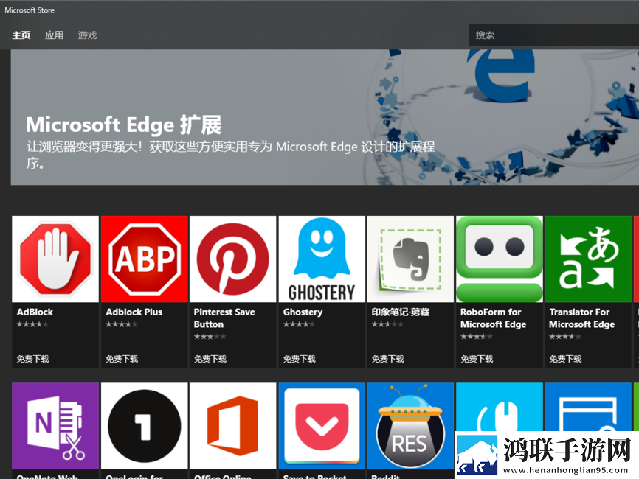The image size is (639, 479).
Task: Switch to the 游戏 tab
Action: tap(88, 35)
